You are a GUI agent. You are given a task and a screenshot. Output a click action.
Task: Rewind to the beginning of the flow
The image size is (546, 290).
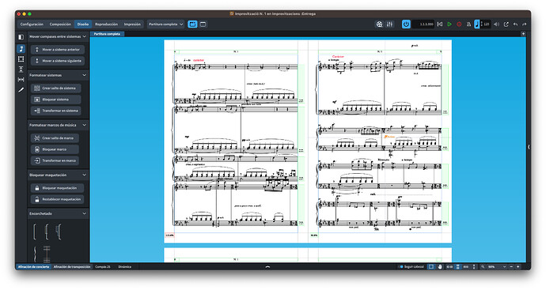tap(440, 24)
